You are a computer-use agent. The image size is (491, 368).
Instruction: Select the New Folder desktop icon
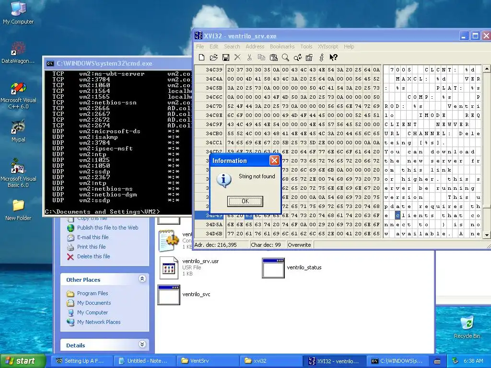[18, 210]
